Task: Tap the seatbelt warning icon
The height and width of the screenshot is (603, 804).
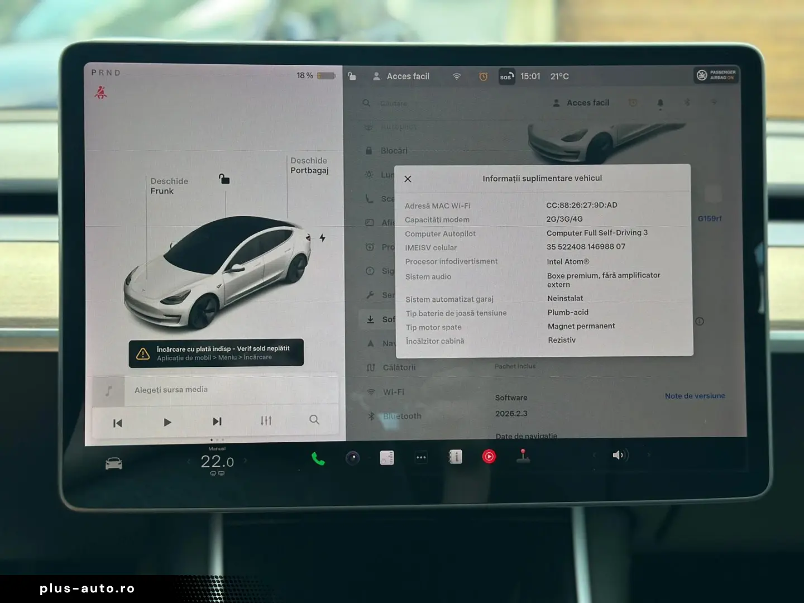Action: (x=100, y=92)
